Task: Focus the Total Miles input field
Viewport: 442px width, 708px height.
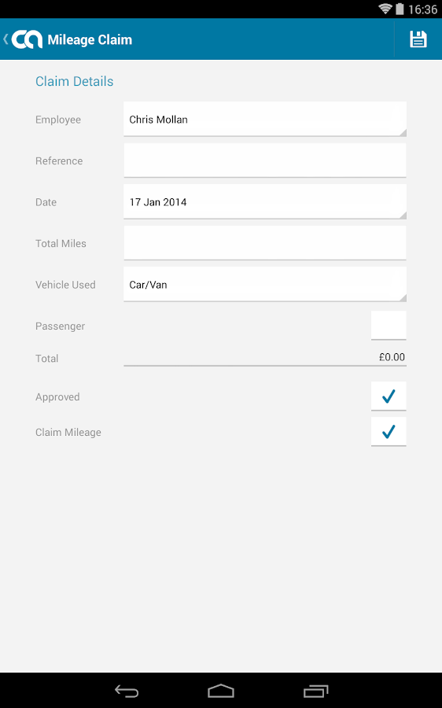Action: coord(265,243)
